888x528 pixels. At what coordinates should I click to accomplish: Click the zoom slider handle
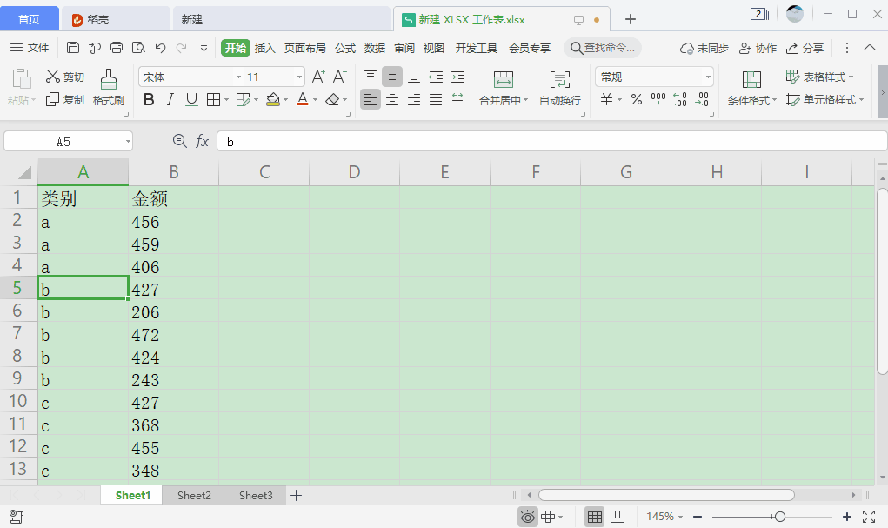coord(779,517)
